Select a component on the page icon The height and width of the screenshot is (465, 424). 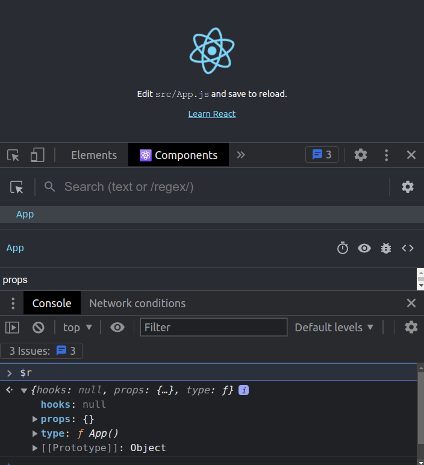click(17, 187)
